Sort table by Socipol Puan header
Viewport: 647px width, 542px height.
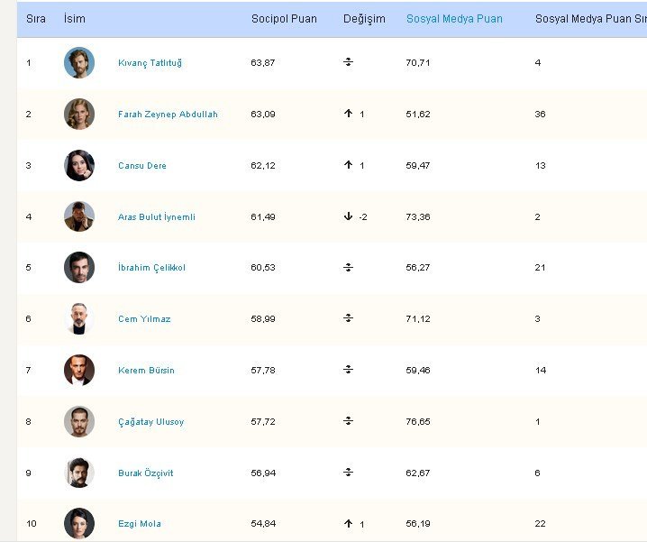click(x=284, y=19)
